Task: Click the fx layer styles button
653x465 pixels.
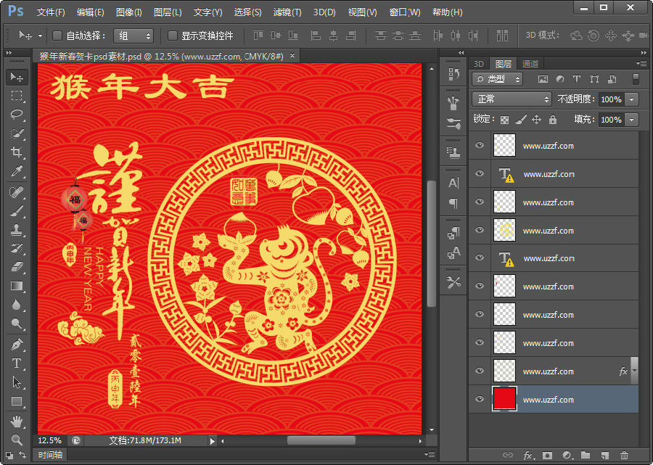Action: pos(528,456)
